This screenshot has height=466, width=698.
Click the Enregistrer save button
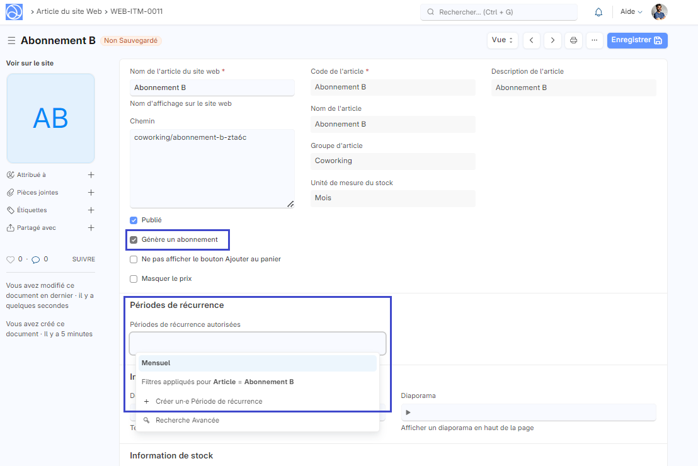click(x=637, y=40)
